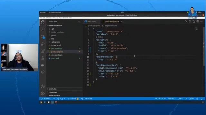Click the Open Changes icon in editor toolbar
This screenshot has height=115, width=206.
tap(194, 21)
